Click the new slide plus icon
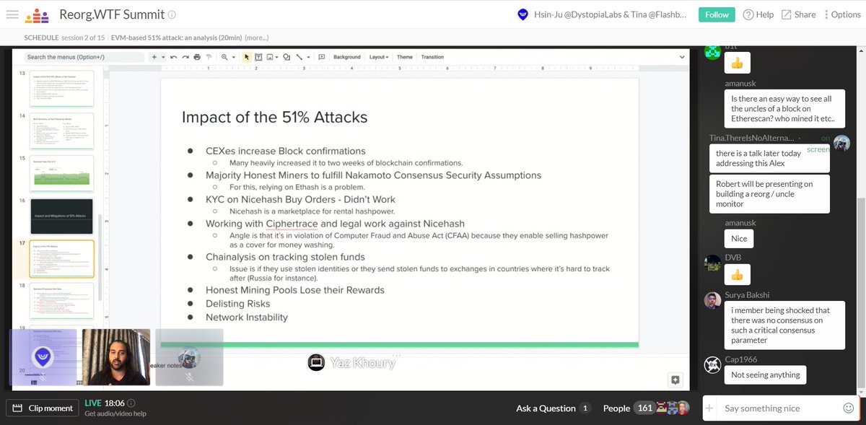Screen dimensions: 866x425 pos(154,57)
